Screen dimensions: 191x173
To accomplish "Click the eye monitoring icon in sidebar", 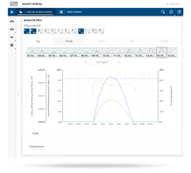I will pyautogui.click(x=12, y=29).
